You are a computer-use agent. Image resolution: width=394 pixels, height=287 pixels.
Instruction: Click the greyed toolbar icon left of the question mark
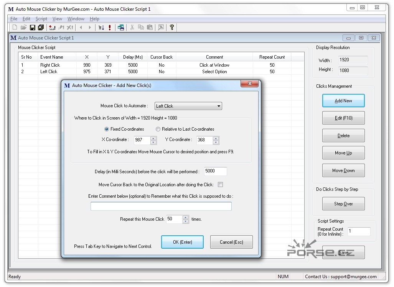[161, 27]
